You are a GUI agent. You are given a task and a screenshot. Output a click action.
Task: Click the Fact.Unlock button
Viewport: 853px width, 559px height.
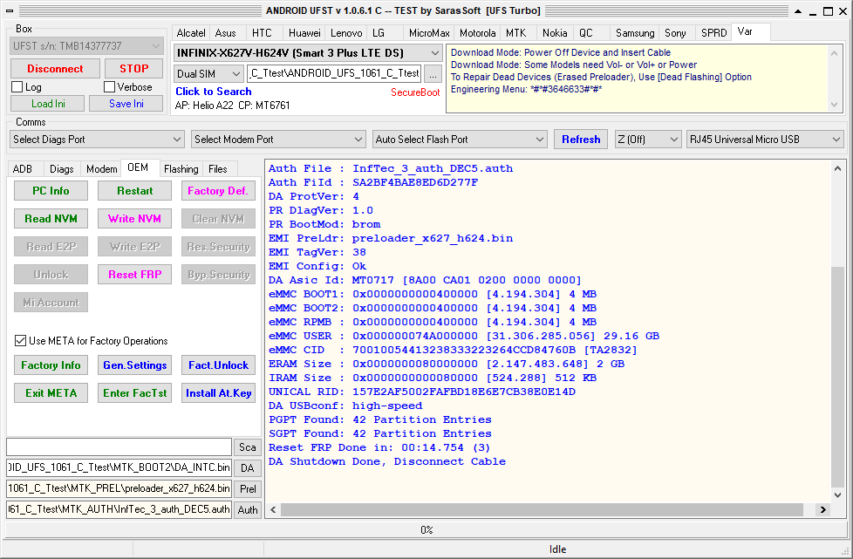tap(218, 365)
